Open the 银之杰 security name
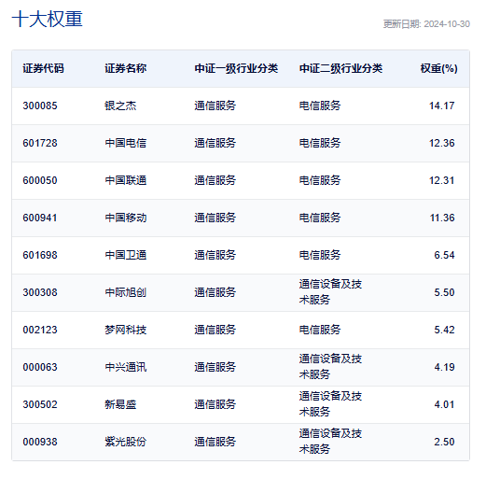 [x=120, y=106]
